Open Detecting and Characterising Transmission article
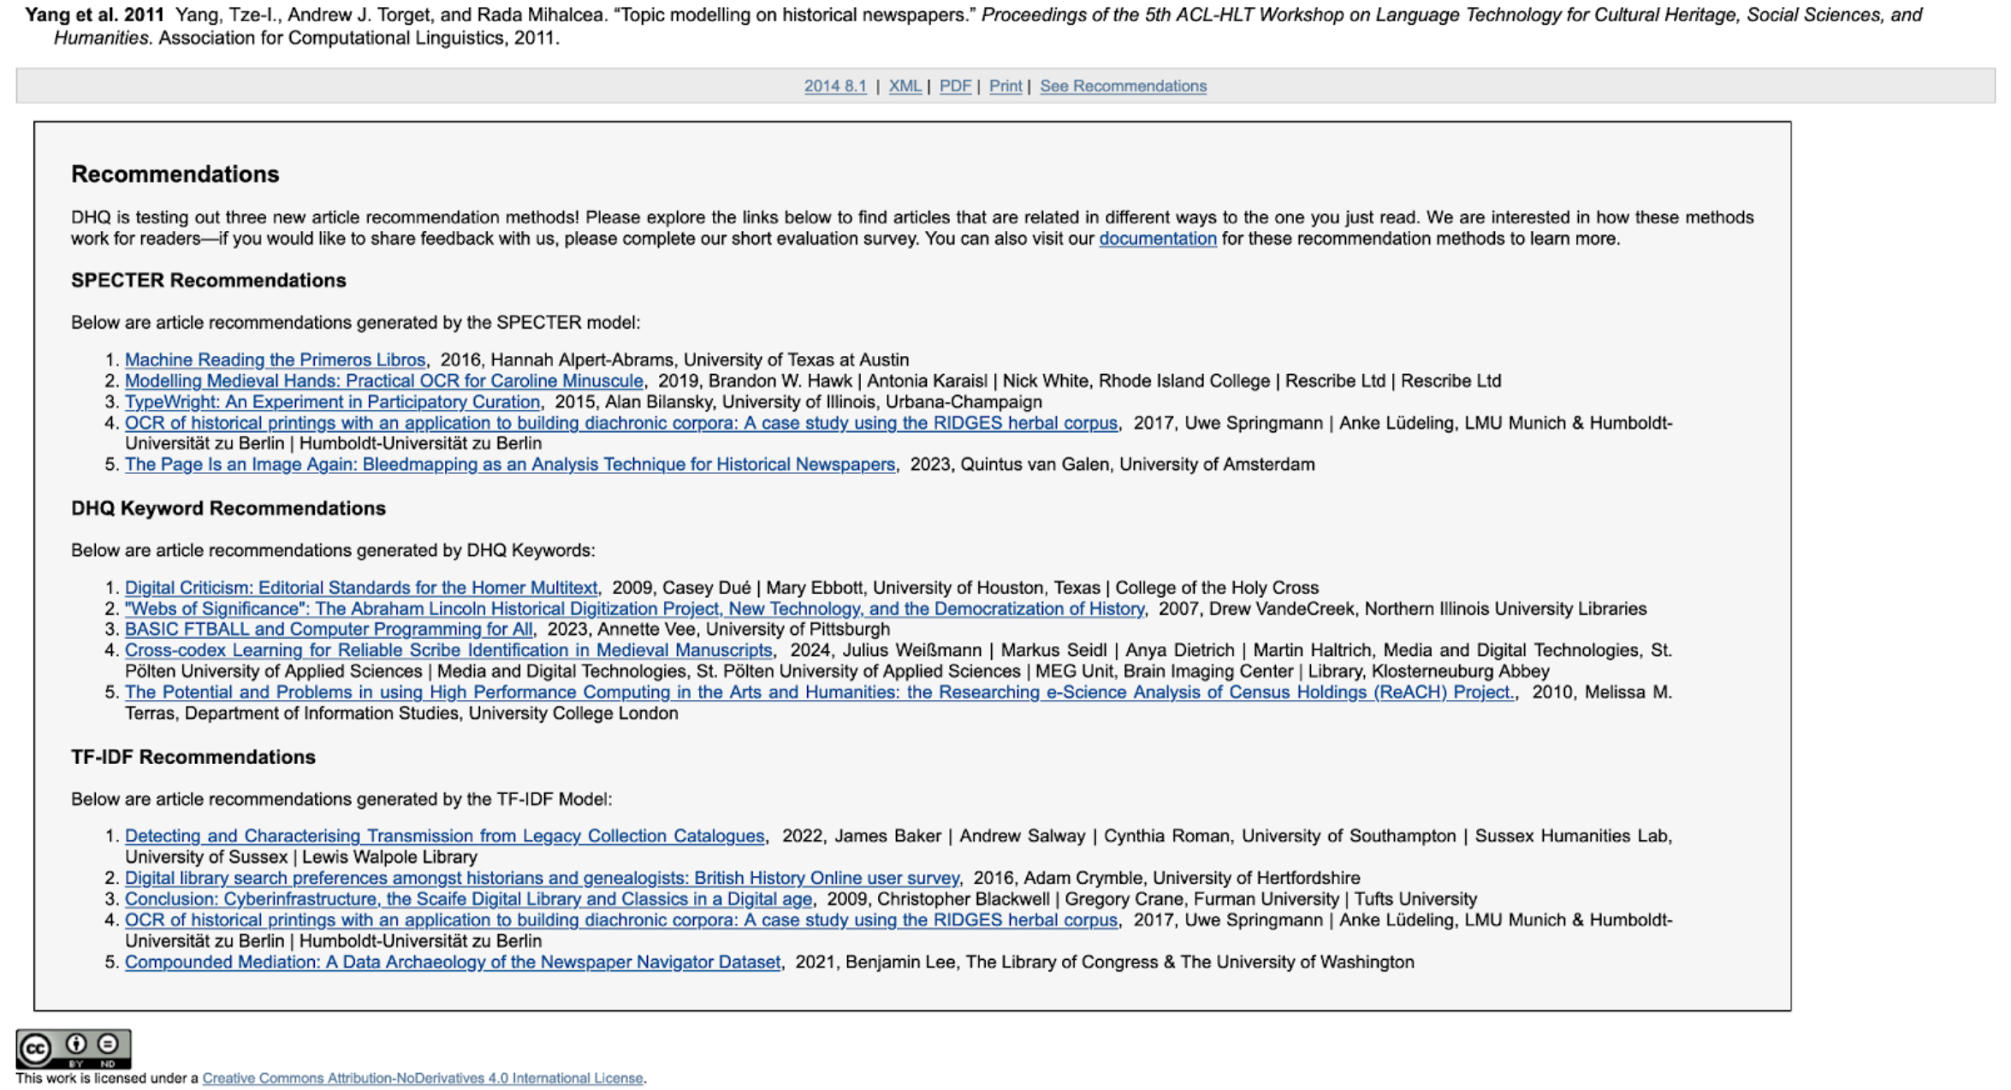This screenshot has height=1090, width=2011. click(x=444, y=836)
